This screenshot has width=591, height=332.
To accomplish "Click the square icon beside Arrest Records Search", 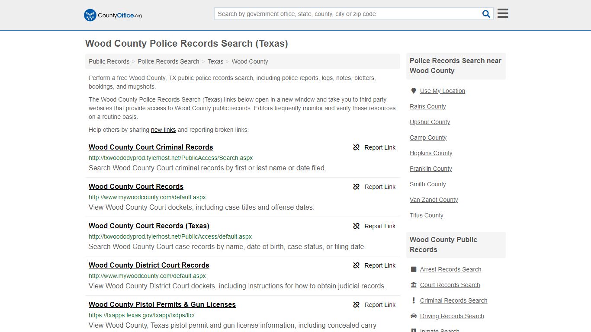I will (414, 269).
